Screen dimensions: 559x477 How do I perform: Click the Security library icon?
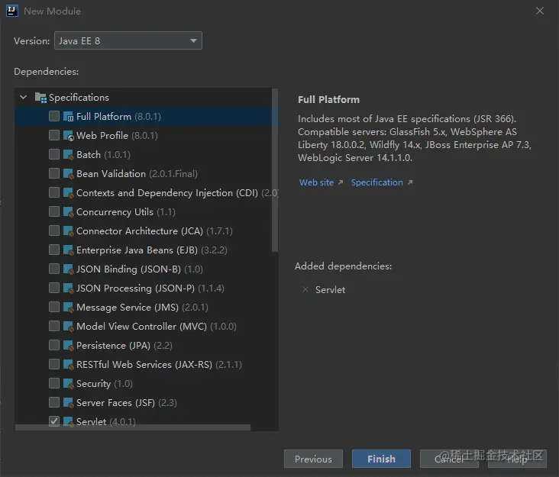pyautogui.click(x=68, y=384)
